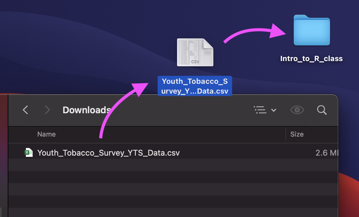Open the view options dropdown chevron
The image size is (359, 217).
coord(274,110)
